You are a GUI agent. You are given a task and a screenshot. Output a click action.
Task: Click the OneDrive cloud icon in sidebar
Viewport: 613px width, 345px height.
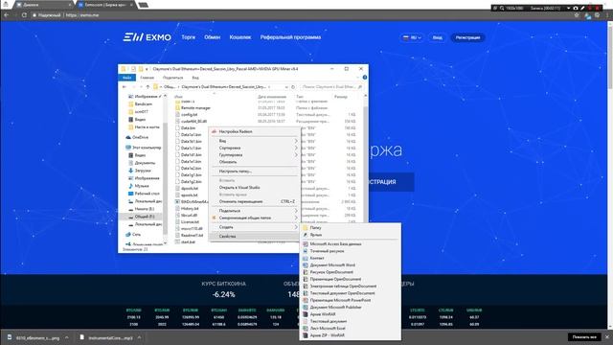tap(128, 137)
